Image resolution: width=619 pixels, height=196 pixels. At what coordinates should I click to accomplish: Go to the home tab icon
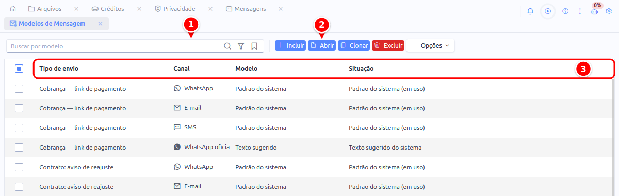tap(13, 9)
